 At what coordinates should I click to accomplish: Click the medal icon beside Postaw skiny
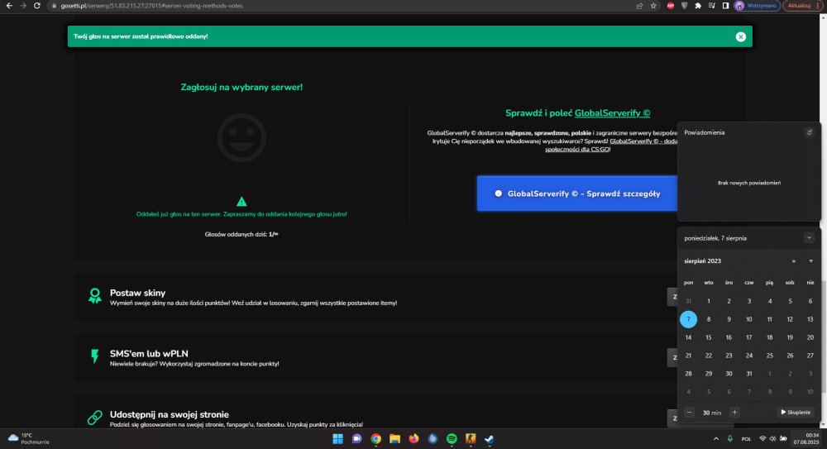click(95, 296)
